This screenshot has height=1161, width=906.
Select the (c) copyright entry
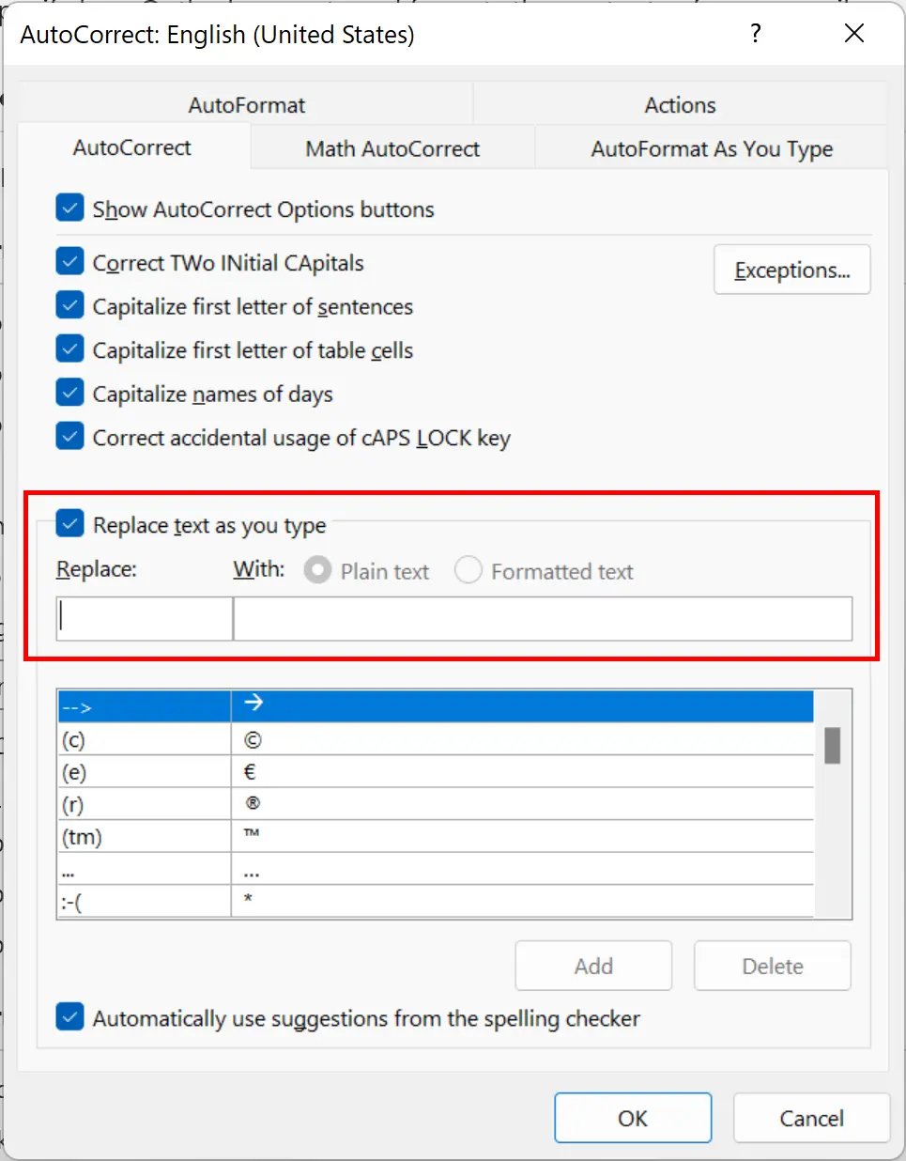[436, 740]
